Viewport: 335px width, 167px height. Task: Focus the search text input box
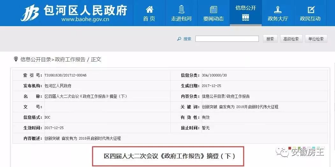[227, 39]
